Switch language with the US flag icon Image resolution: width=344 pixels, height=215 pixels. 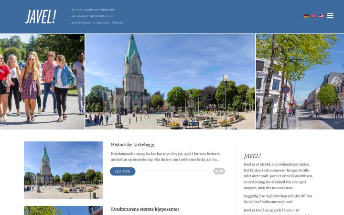(x=322, y=16)
